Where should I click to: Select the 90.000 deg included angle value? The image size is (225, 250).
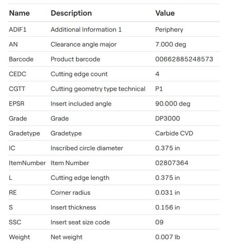tap(173, 104)
